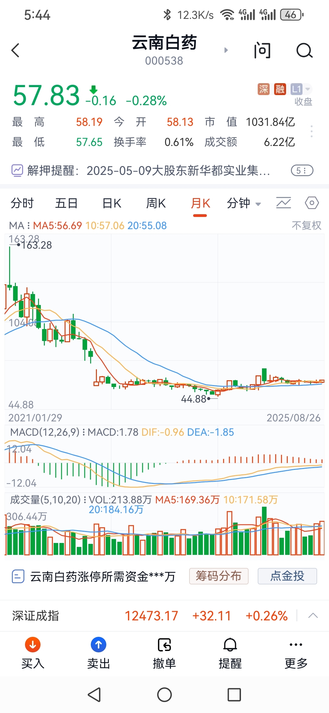329x713 pixels.
Task: Change 不复权 adjustment setting
Action: pos(306,225)
